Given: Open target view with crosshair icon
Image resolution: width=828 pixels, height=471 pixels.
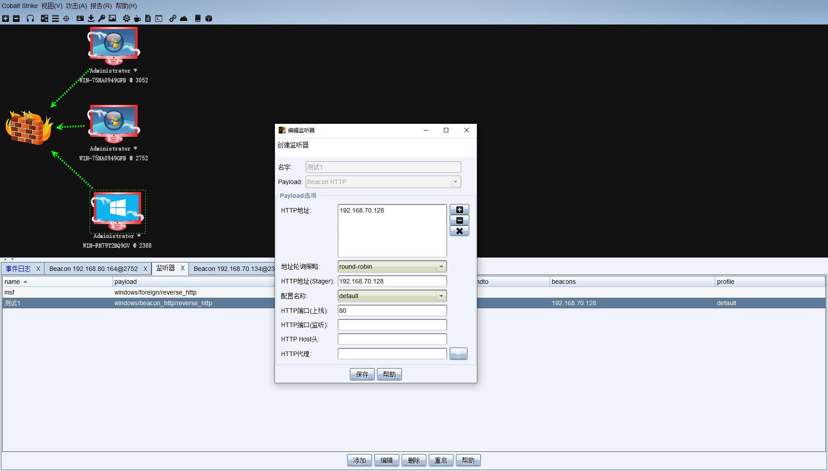Looking at the screenshot, I should pyautogui.click(x=66, y=18).
